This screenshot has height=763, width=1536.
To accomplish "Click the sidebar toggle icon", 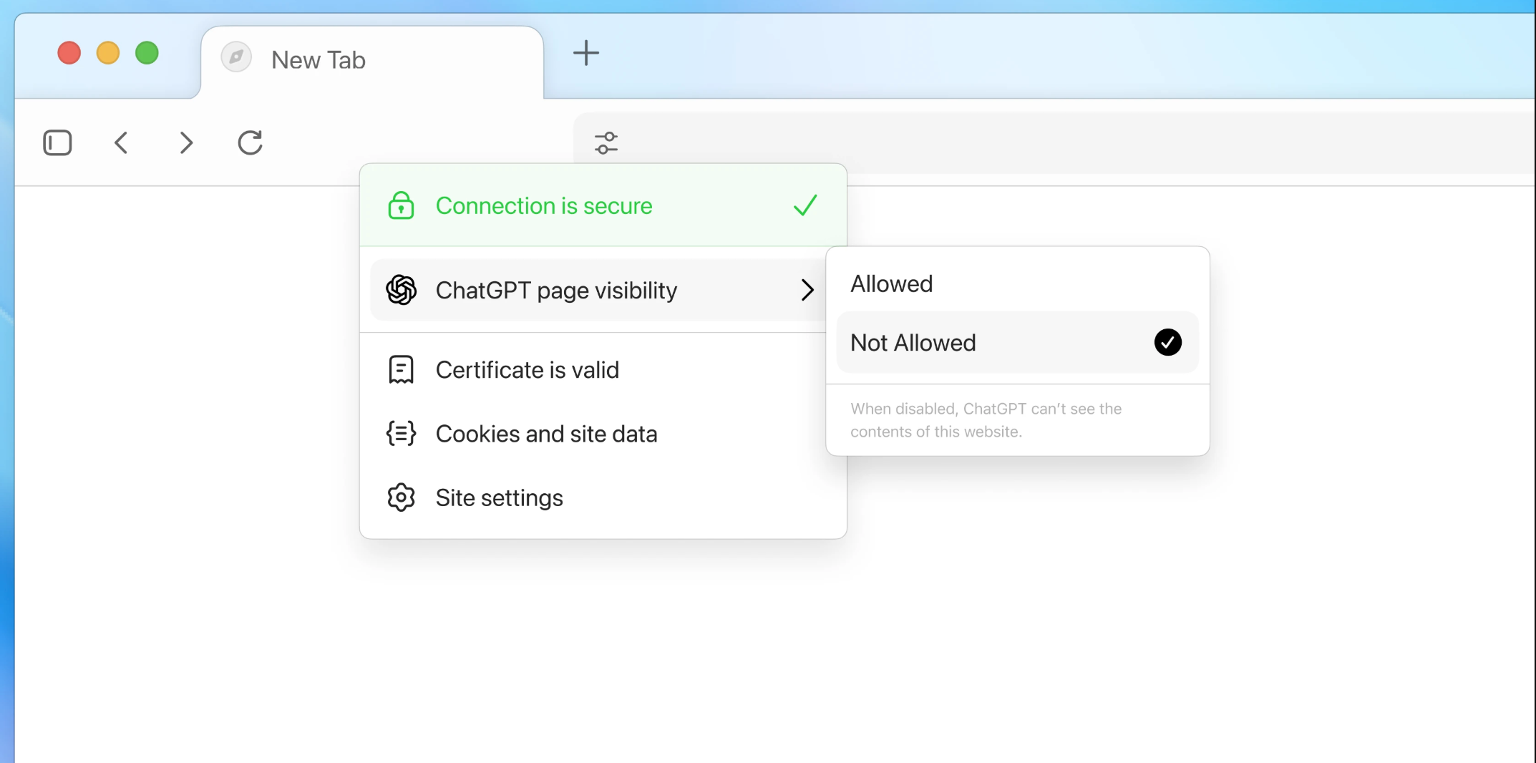I will coord(57,142).
